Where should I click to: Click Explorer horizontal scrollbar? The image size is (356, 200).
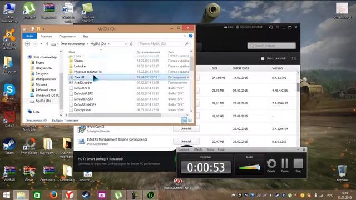(x=115, y=115)
